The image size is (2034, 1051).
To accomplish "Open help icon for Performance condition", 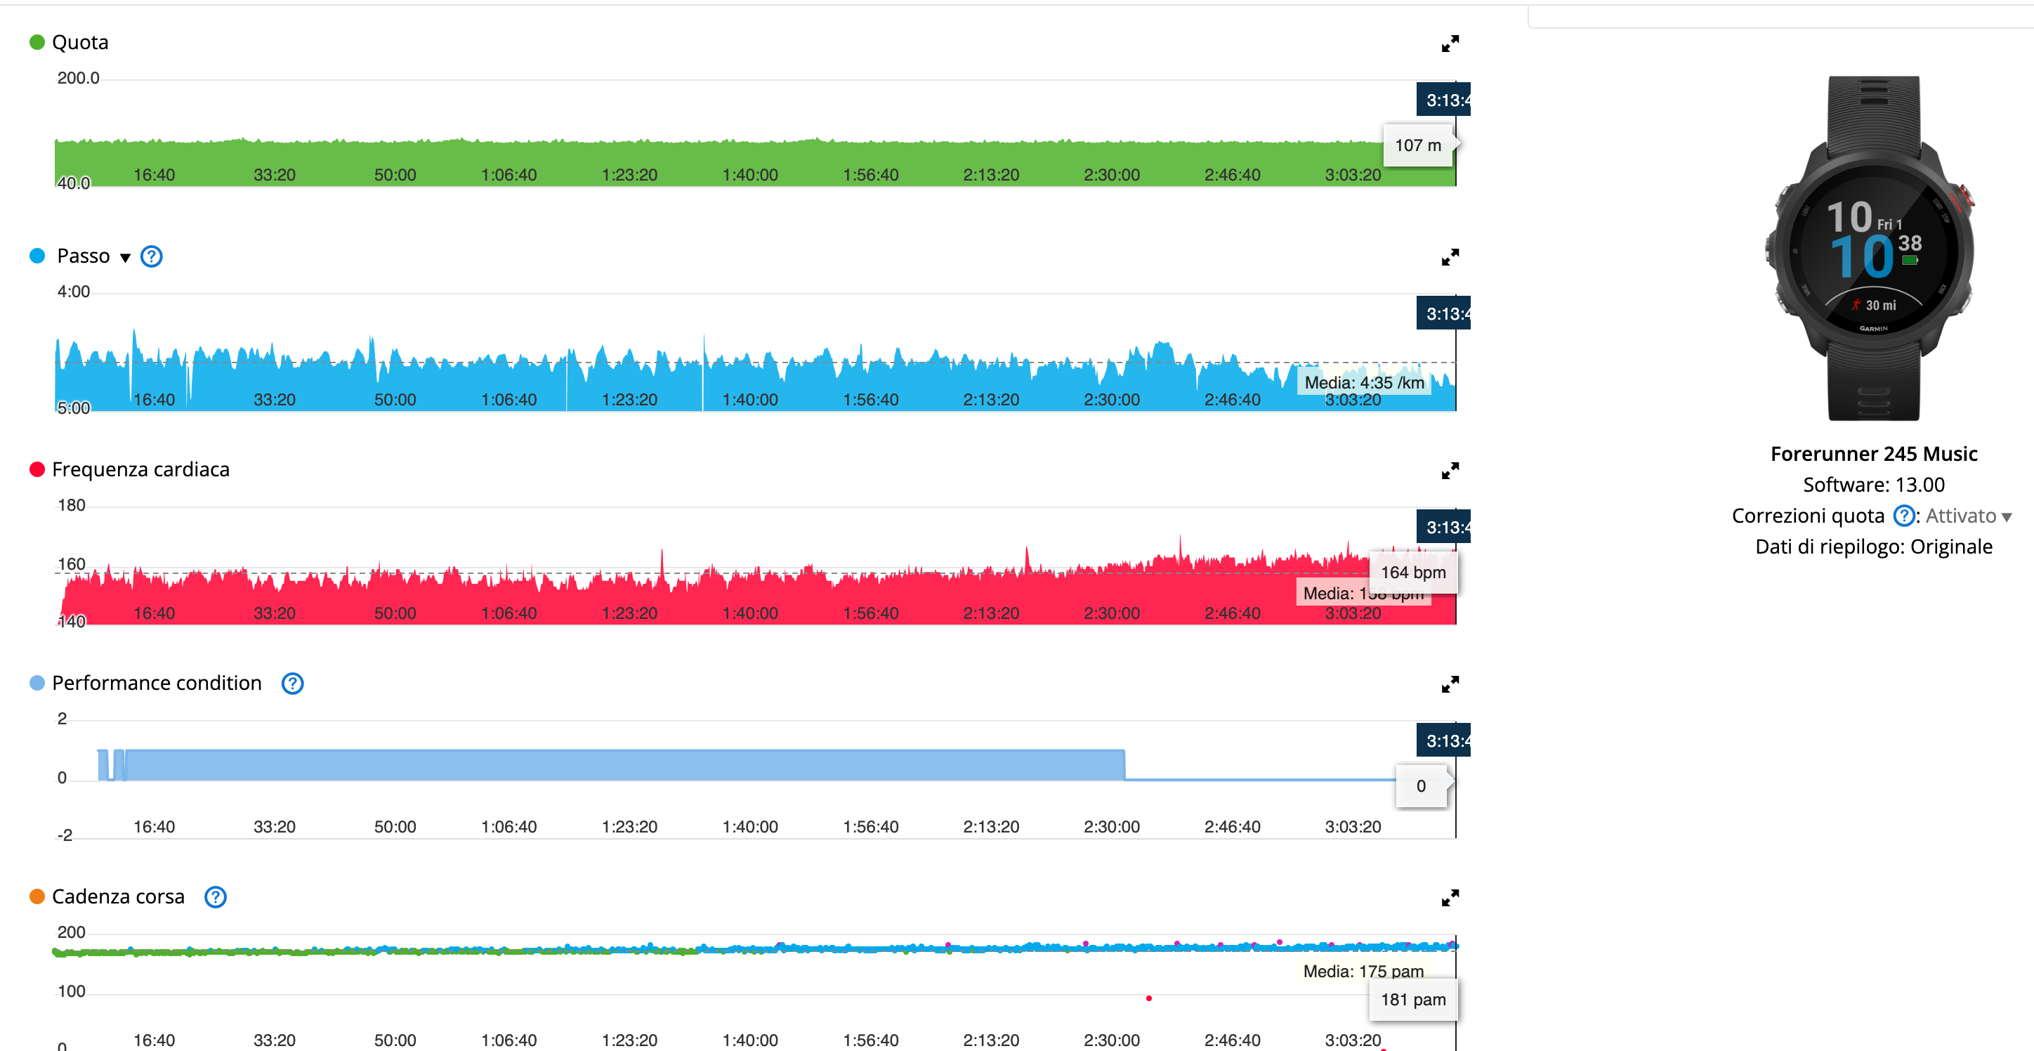I will tap(292, 684).
